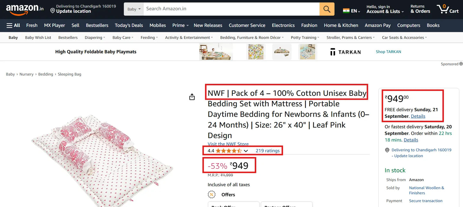Select Today's Deals in the navigation bar
The image size is (463, 207).
(128, 25)
